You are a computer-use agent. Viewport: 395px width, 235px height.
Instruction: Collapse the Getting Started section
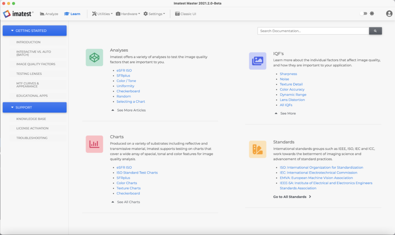pyautogui.click(x=34, y=30)
